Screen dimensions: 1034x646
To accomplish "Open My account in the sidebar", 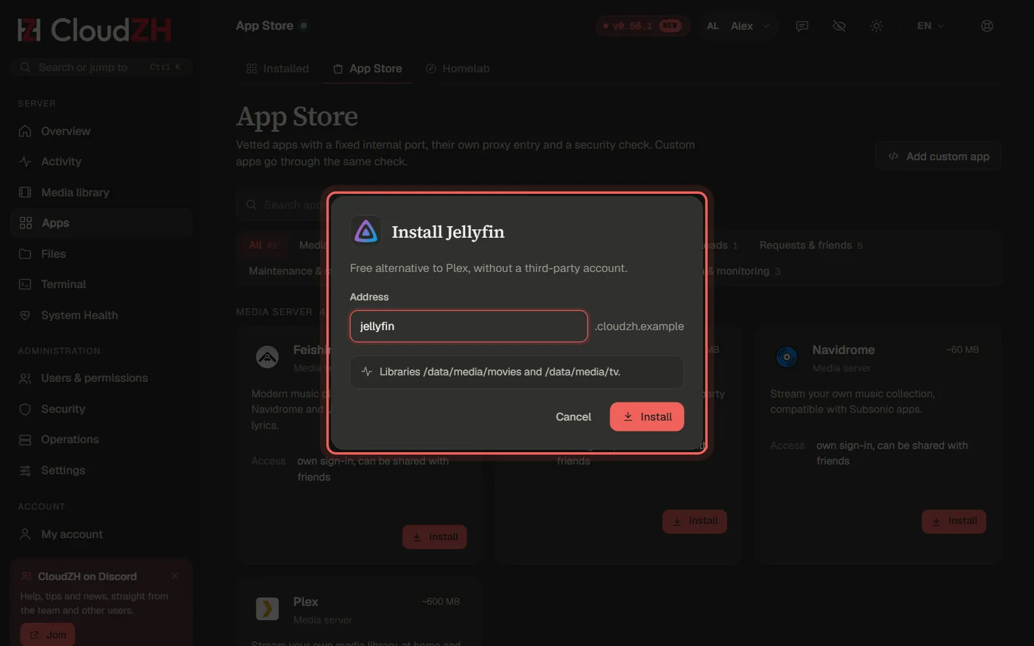I will [101, 534].
